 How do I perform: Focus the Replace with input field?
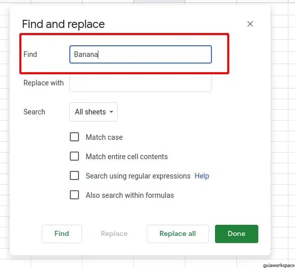pyautogui.click(x=141, y=83)
